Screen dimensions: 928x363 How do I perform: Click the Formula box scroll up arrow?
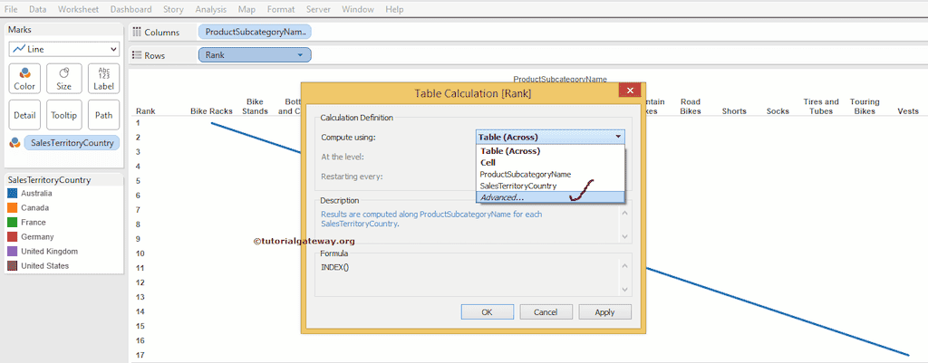tap(625, 265)
